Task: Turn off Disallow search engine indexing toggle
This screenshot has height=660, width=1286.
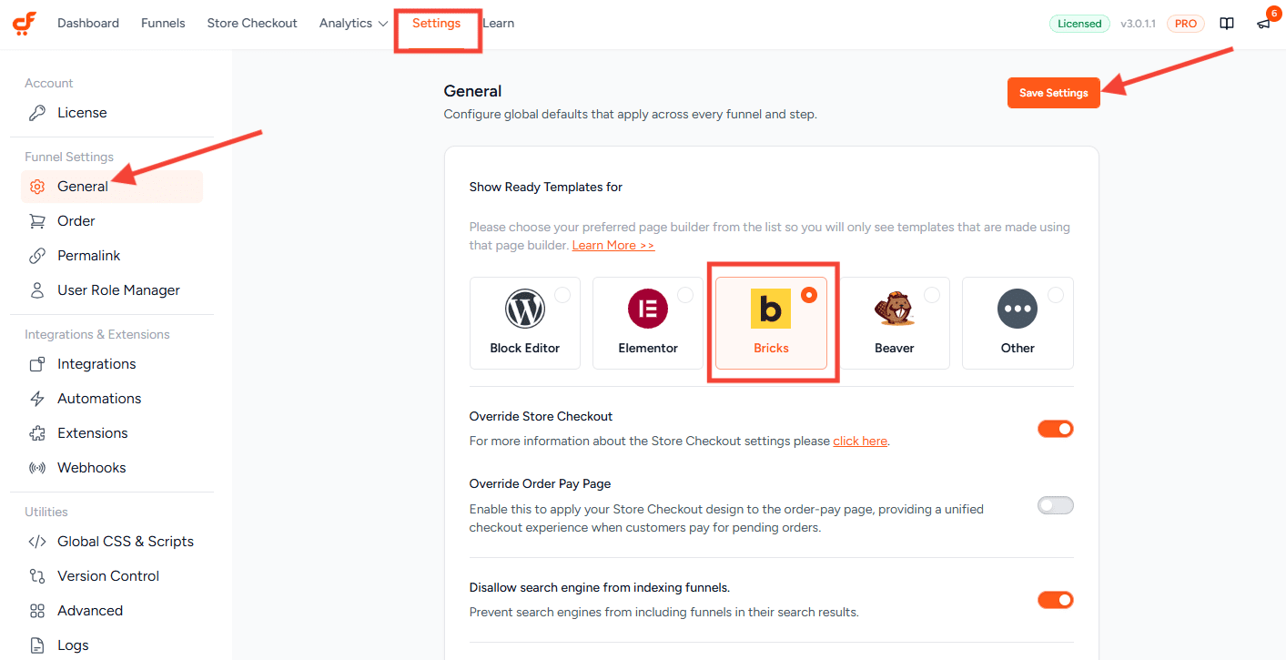Action: [1056, 600]
